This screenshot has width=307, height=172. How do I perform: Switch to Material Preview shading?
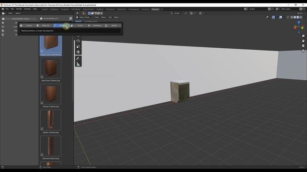pos(298,17)
